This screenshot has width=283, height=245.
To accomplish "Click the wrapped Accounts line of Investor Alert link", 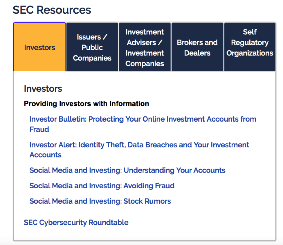I will pos(45,155).
